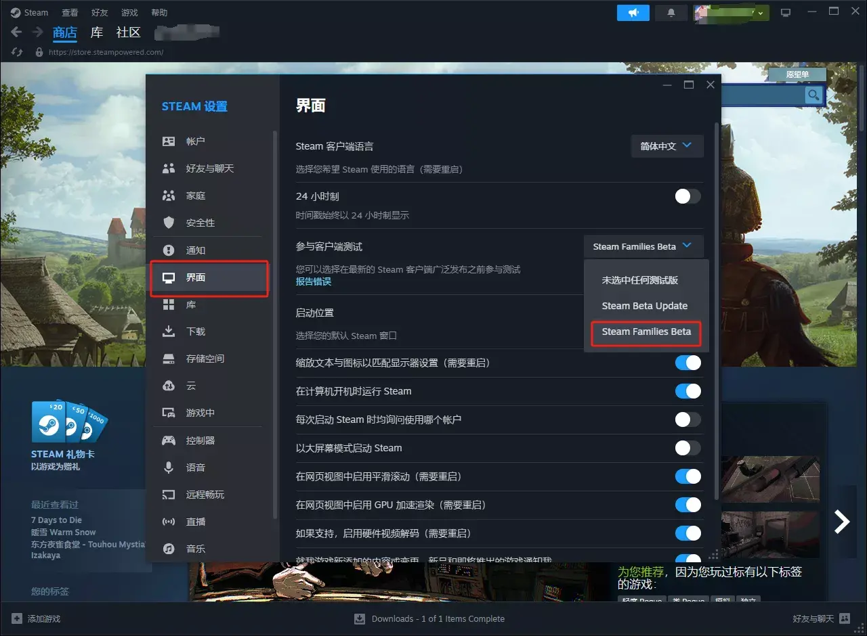Switch to the 商店 tab
This screenshot has width=867, height=636.
(65, 32)
